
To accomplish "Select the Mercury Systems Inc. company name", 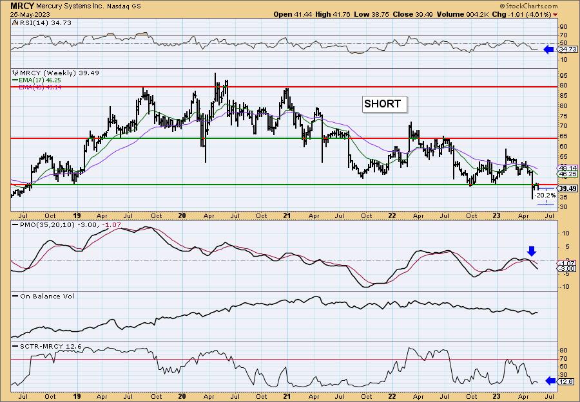I will click(69, 6).
